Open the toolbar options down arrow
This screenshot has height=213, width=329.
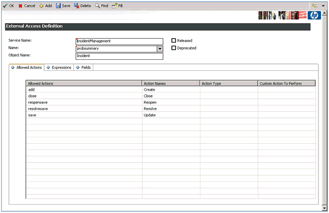[323, 6]
